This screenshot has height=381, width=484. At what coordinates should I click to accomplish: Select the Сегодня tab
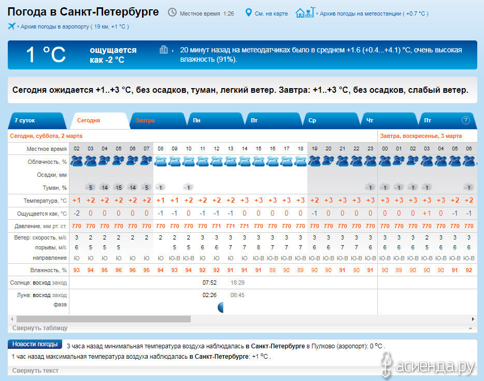[99, 120]
